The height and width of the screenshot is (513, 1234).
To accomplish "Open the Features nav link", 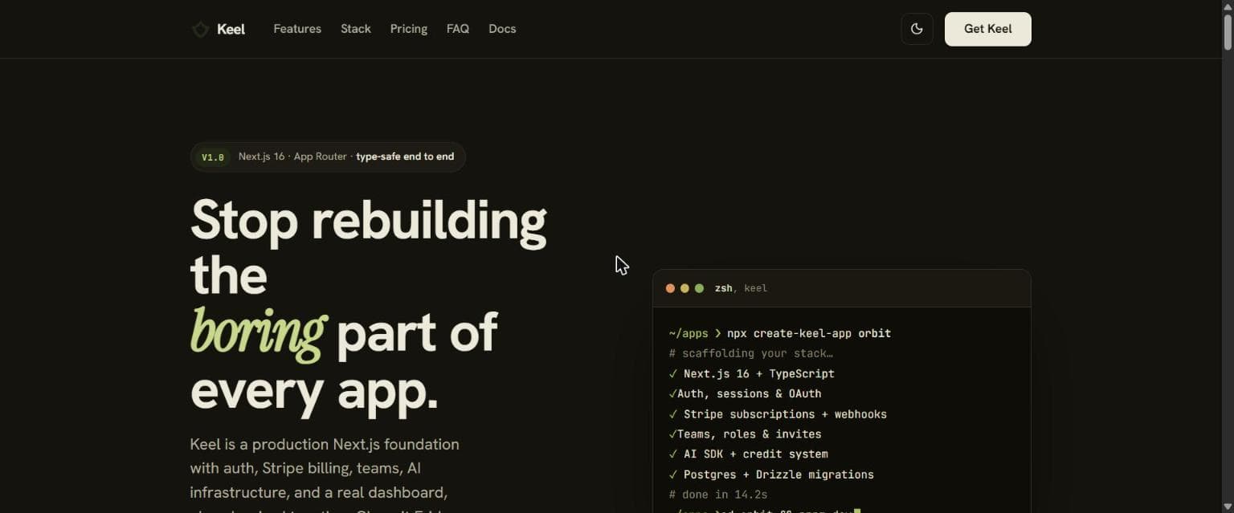I will coord(297,29).
